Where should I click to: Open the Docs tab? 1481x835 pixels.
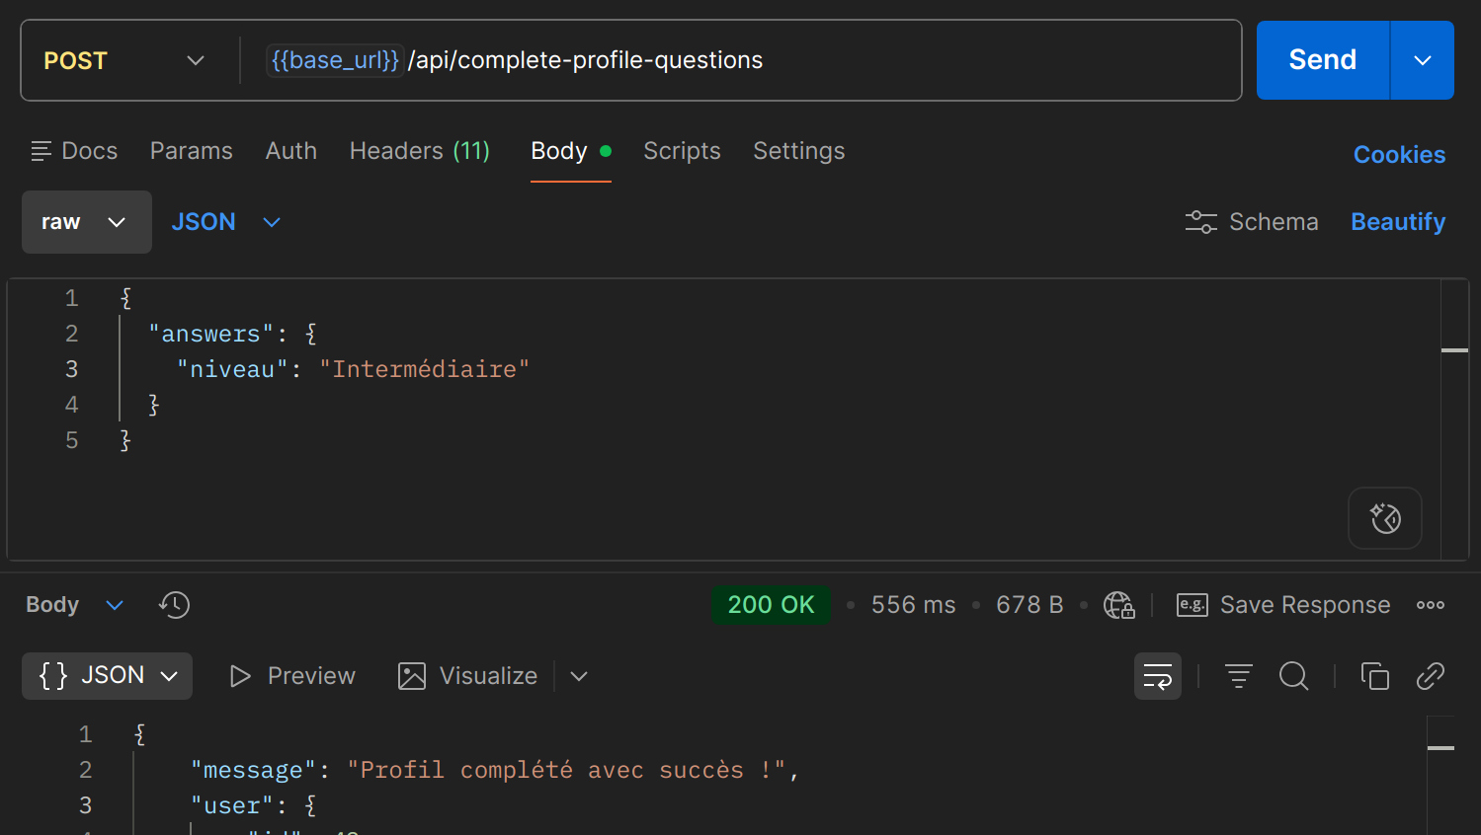[x=74, y=151]
